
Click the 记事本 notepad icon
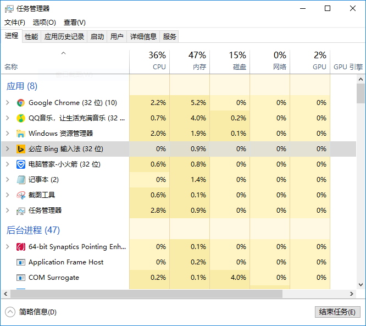tap(21, 180)
